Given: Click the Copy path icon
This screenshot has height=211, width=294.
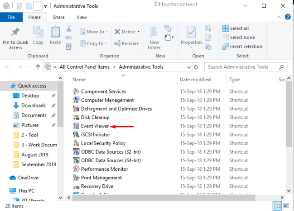Looking at the screenshot, I should (68, 38).
